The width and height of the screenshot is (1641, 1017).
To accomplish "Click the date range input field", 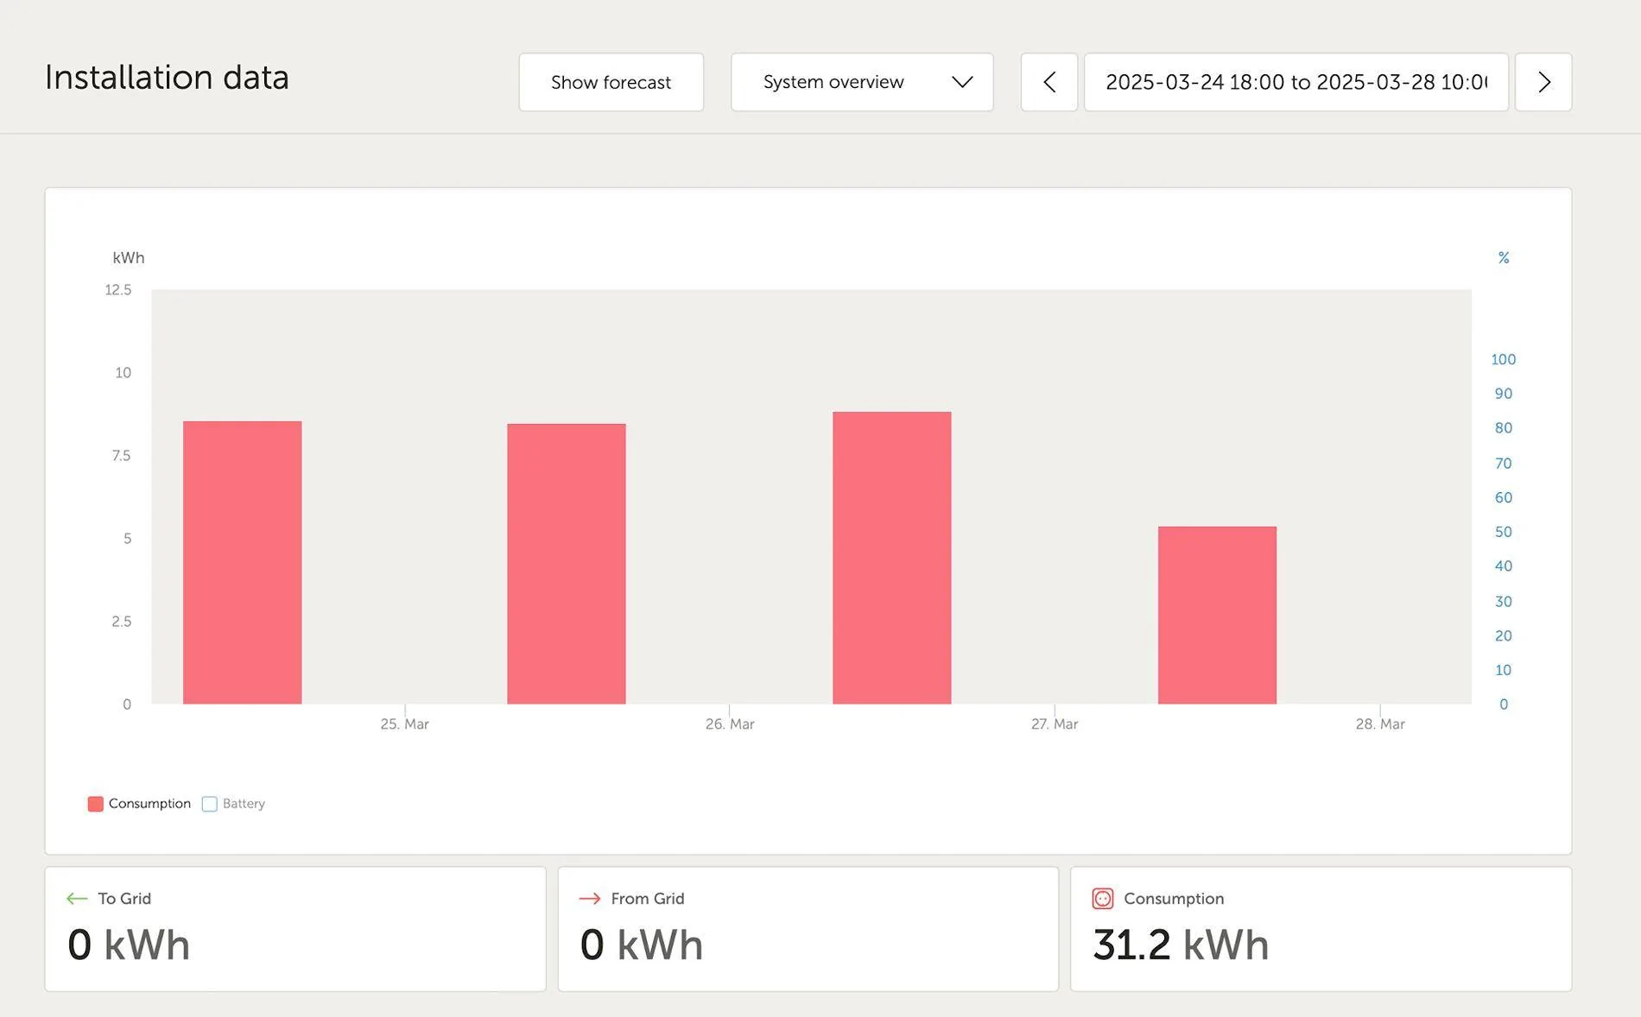I will pos(1296,82).
